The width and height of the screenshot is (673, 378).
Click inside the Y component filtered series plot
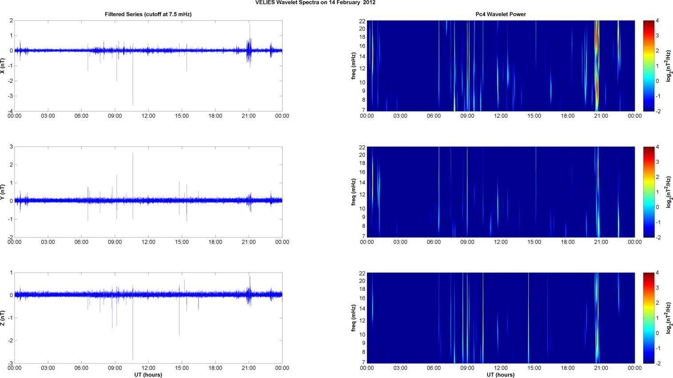tap(148, 192)
